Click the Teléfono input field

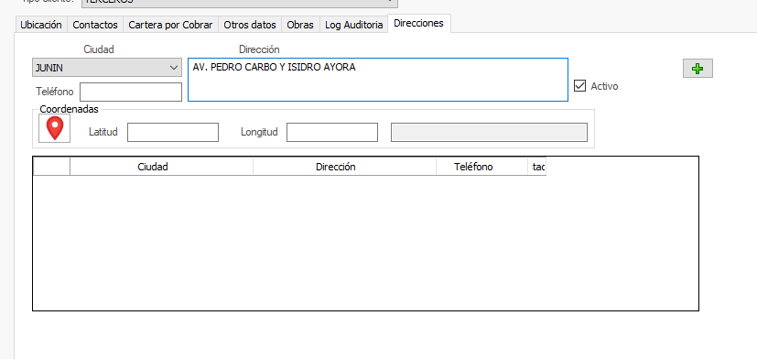coord(131,92)
